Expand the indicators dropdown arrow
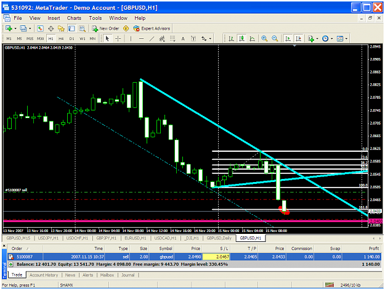The width and height of the screenshot is (385, 290). click(x=317, y=39)
